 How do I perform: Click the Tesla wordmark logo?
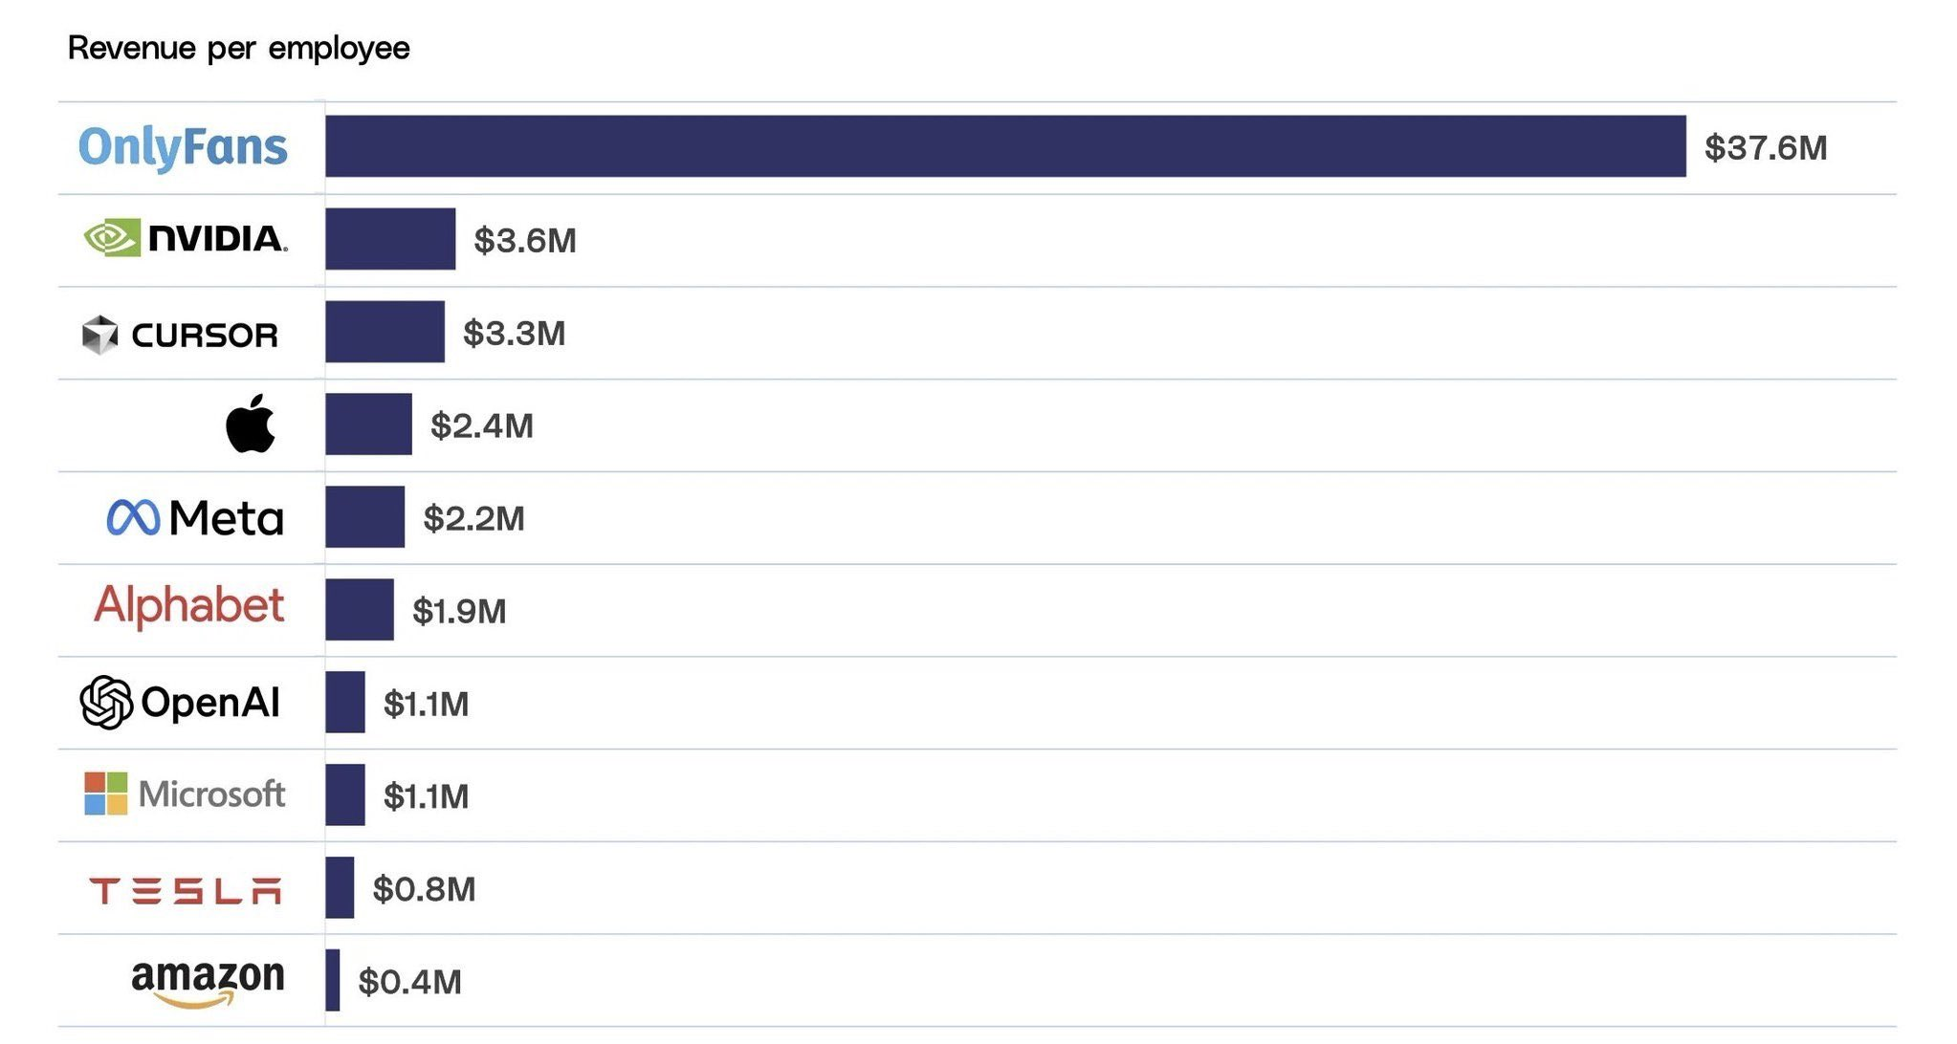tap(186, 891)
